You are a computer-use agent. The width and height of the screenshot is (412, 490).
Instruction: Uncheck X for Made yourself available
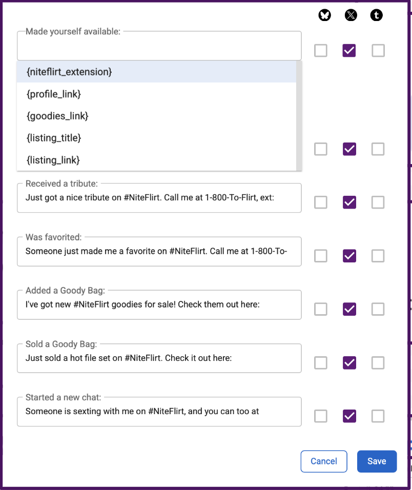[349, 50]
